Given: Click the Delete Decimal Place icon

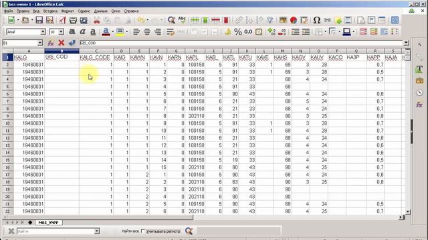Looking at the screenshot, I should point(282,32).
